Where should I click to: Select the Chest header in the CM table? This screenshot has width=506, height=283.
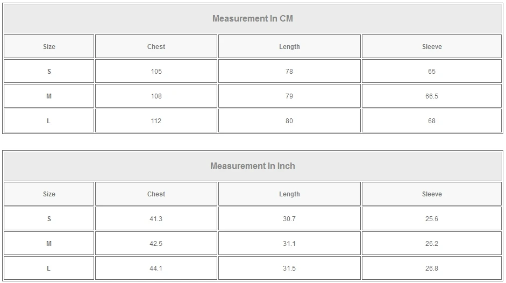pos(156,47)
